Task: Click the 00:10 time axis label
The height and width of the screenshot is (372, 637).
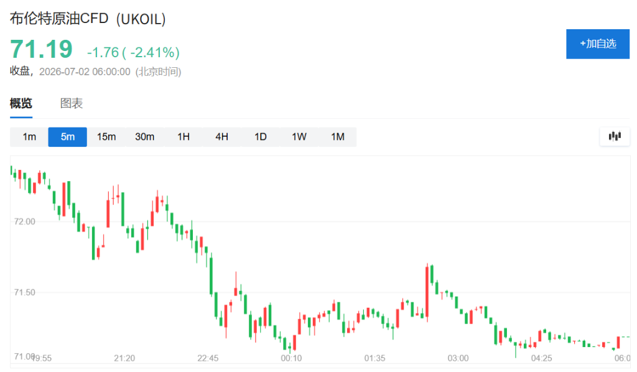Action: coord(291,358)
